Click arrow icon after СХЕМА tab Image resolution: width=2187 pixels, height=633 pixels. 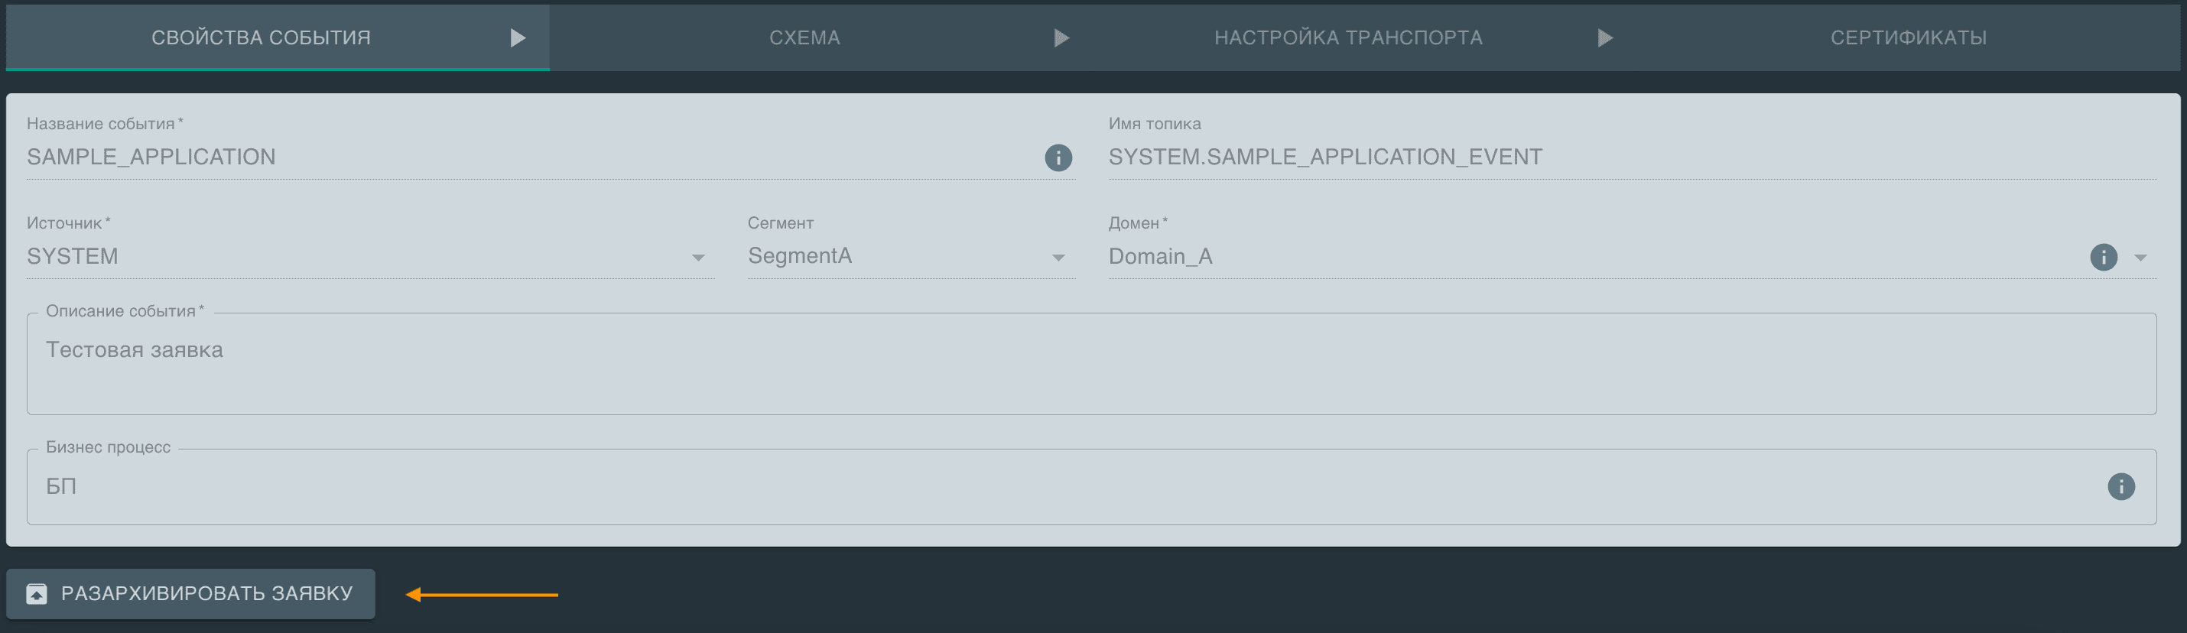pyautogui.click(x=1061, y=38)
